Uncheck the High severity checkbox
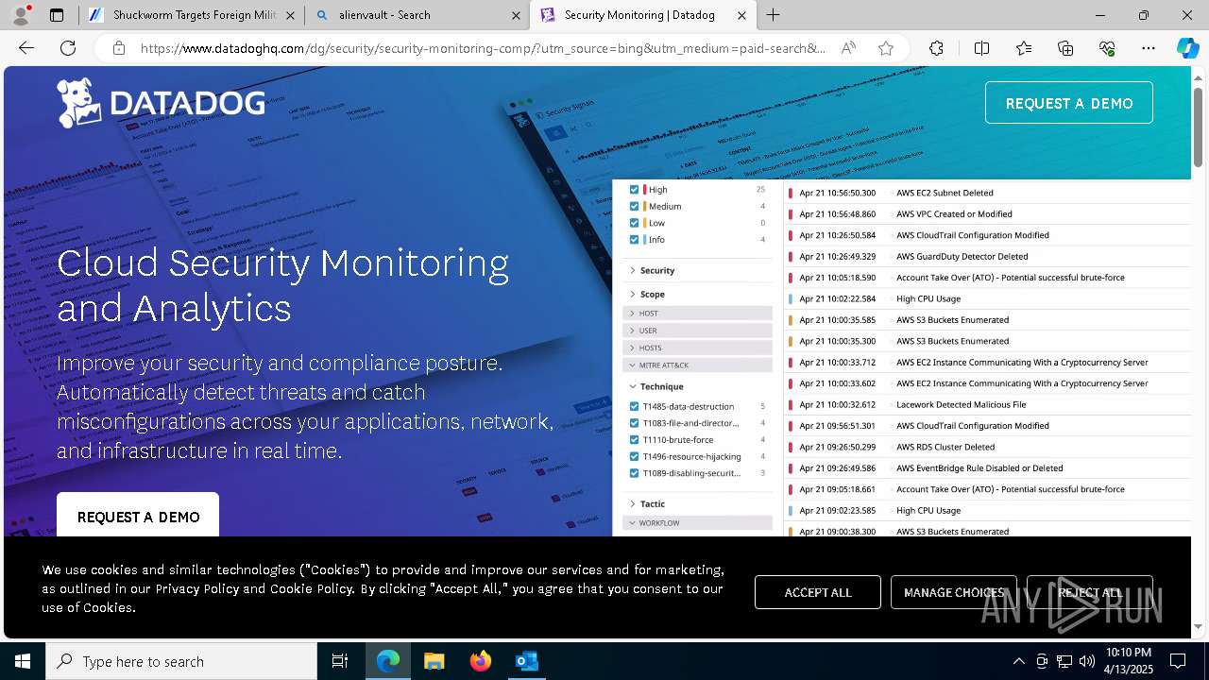Image resolution: width=1209 pixels, height=680 pixels. click(634, 189)
